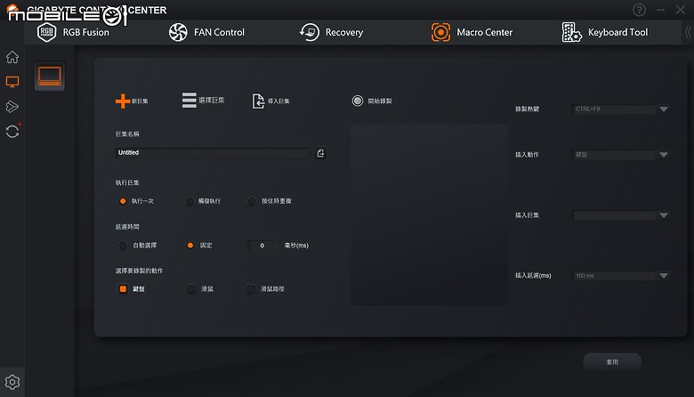The width and height of the screenshot is (694, 397).
Task: Select the 按住時重複 repeat-while-held radio button
Action: (252, 201)
